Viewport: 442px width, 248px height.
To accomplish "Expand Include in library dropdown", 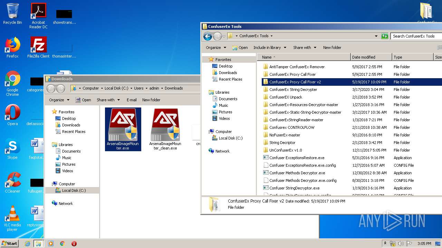I will [270, 48].
